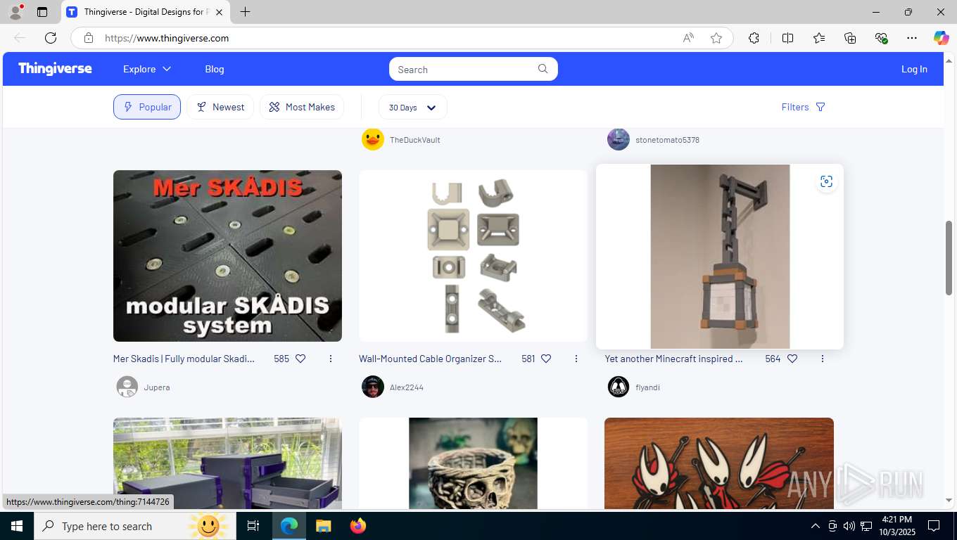This screenshot has width=957, height=540.
Task: Select the Popular sort tab
Action: click(x=147, y=107)
